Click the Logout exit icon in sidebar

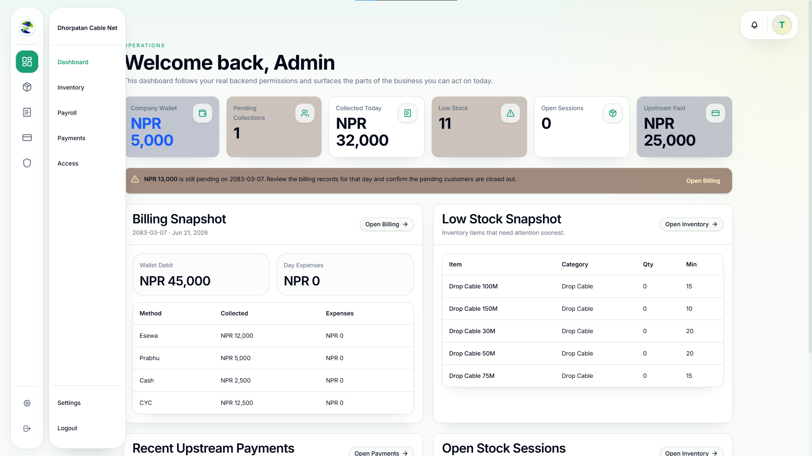[27, 429]
